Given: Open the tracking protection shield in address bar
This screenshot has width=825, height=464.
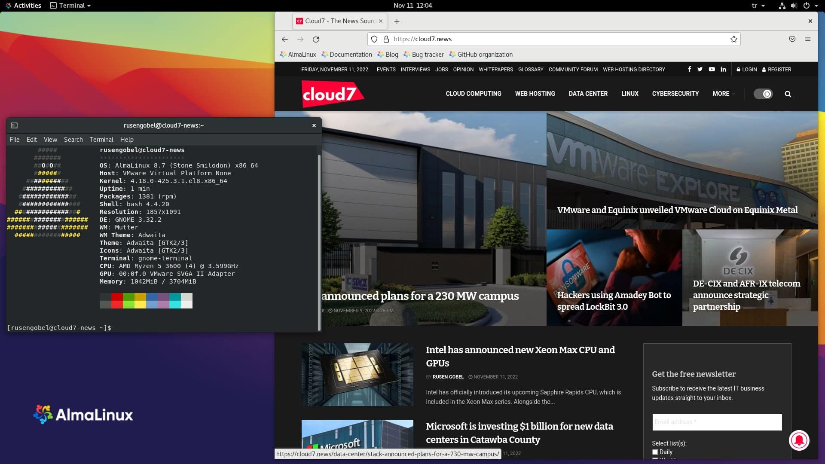Looking at the screenshot, I should [x=374, y=39].
